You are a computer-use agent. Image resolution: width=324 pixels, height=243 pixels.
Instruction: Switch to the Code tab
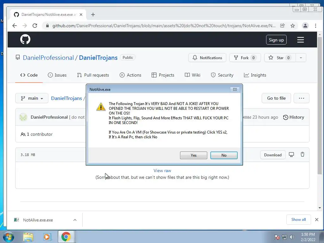coord(29,75)
